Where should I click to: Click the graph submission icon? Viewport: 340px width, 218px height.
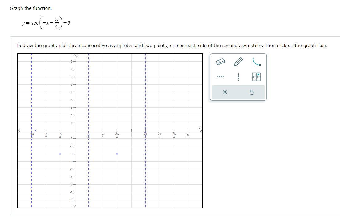(257, 77)
